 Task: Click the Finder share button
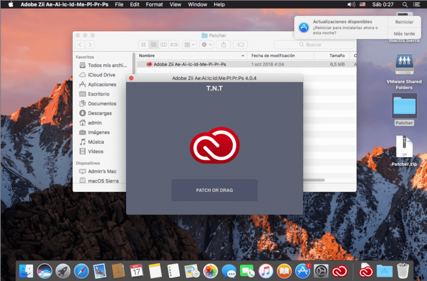224,45
